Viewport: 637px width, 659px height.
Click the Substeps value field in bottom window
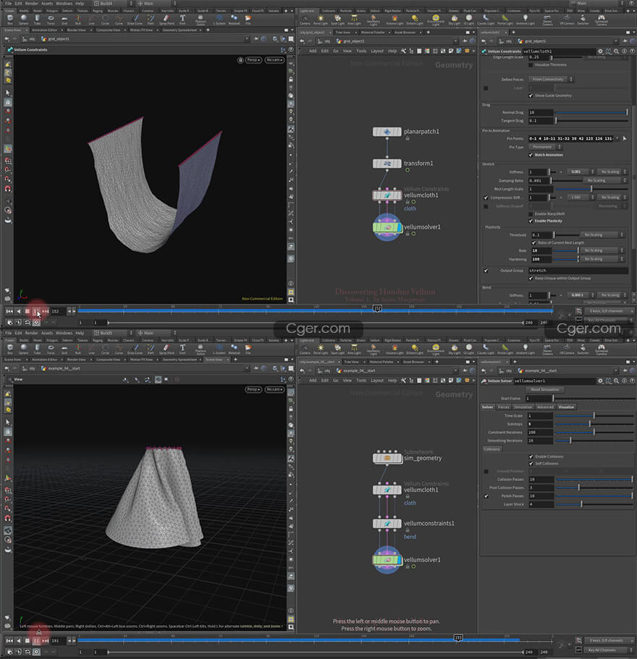point(540,424)
